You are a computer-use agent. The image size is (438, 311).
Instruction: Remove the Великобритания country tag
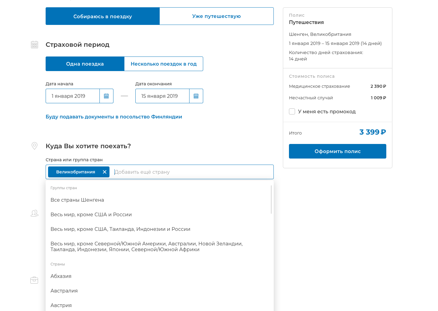coord(105,172)
